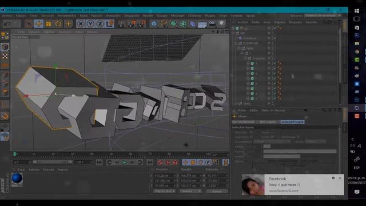Screen dimensions: 366x206
Task: Open the Tamaño size mode dropdown
Action: 190,191
